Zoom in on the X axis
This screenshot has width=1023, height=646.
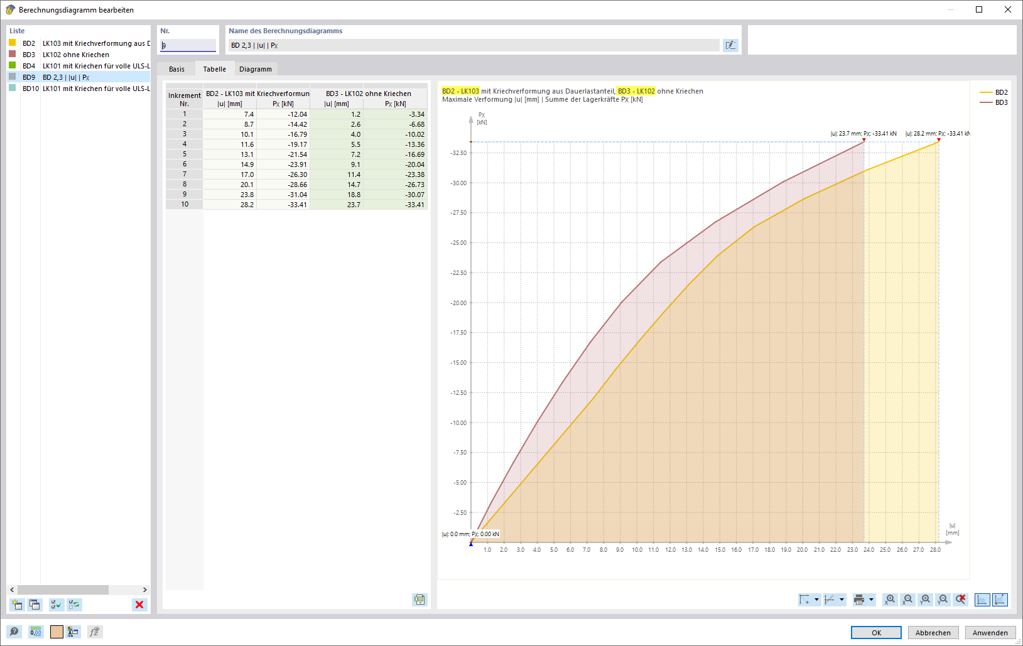pyautogui.click(x=890, y=600)
